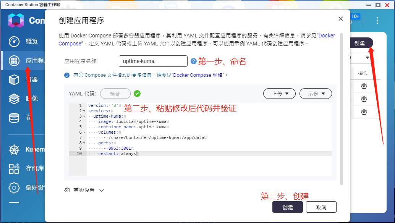The width and height of the screenshot is (395, 223).
Task: Click the Cancel (取消) button
Action: click(x=321, y=207)
